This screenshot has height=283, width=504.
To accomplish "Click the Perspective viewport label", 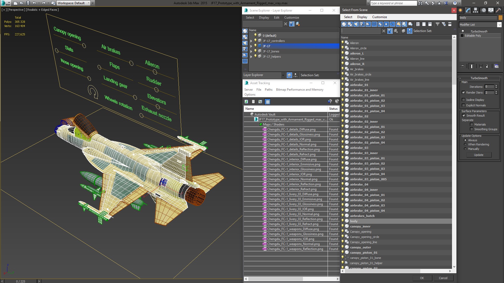I will (16, 10).
